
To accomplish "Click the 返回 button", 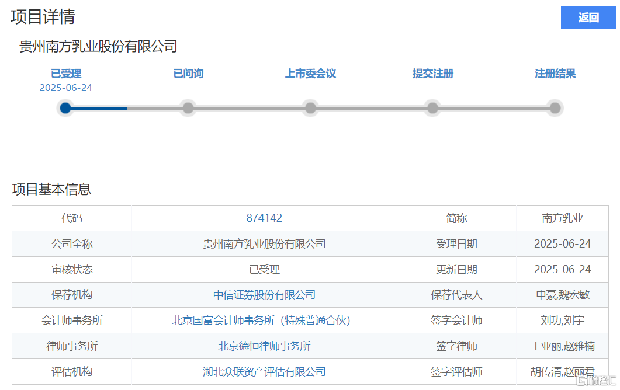I will 588,18.
